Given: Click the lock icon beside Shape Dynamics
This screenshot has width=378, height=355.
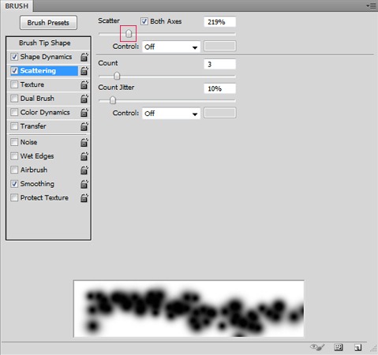Looking at the screenshot, I should coord(84,57).
